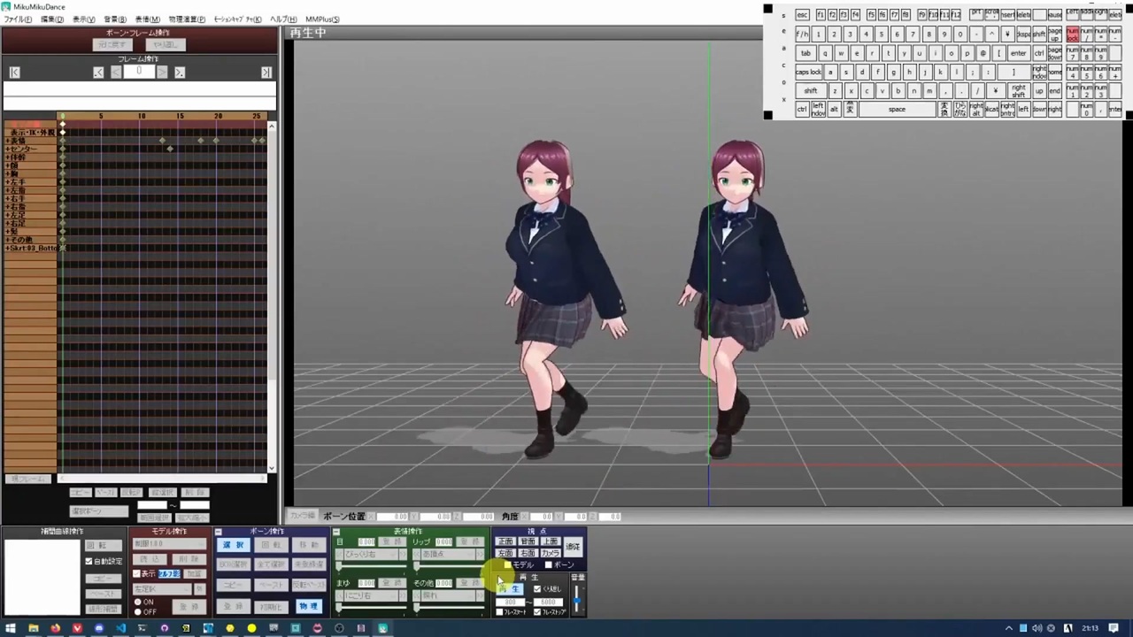Set view to 左面 left side
The height and width of the screenshot is (637, 1133).
pos(505,554)
